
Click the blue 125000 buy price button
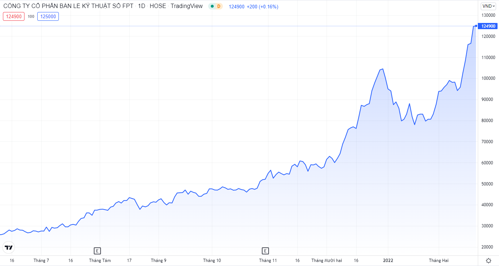click(x=48, y=16)
